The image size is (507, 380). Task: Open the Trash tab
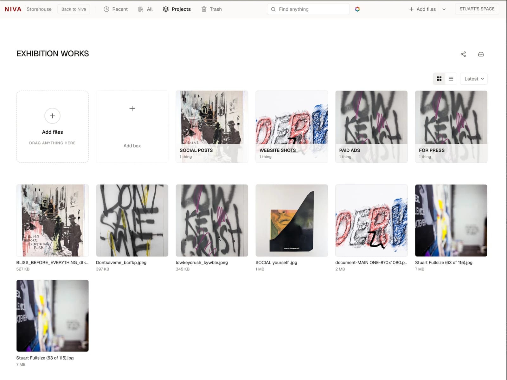point(211,9)
